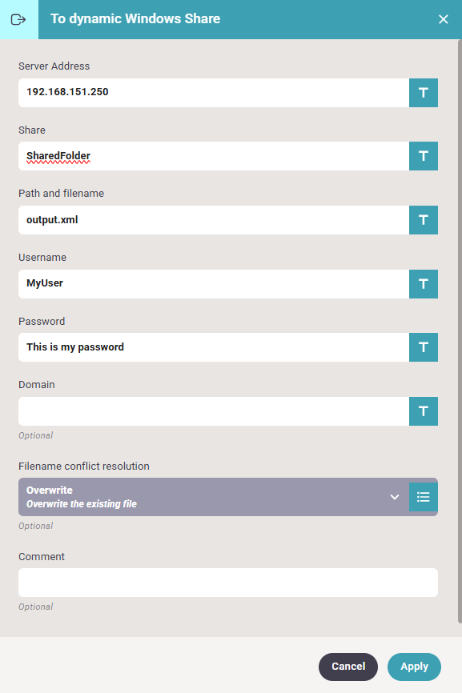This screenshot has width=462, height=693.
Task: Click the T icon next to Share field
Action: (x=423, y=156)
